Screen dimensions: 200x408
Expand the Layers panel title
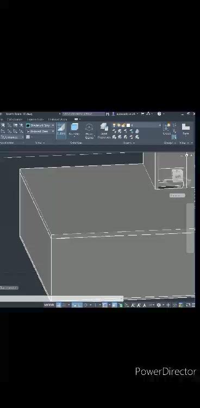point(129,143)
